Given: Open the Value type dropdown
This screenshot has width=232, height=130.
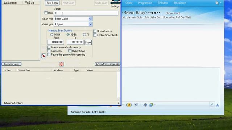Looking at the screenshot, I should tap(90, 24).
